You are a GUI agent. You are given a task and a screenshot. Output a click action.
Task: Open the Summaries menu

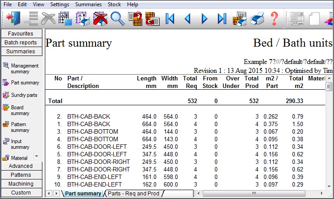pyautogui.click(x=88, y=4)
